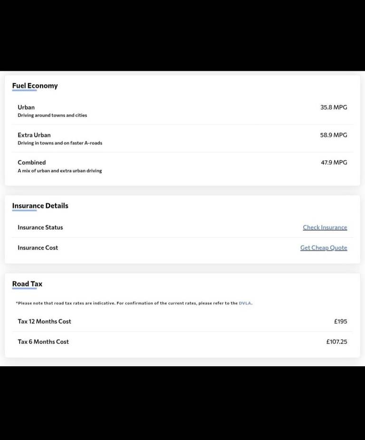This screenshot has height=440, width=365.
Task: Click the Check Insurance link
Action: tap(325, 227)
